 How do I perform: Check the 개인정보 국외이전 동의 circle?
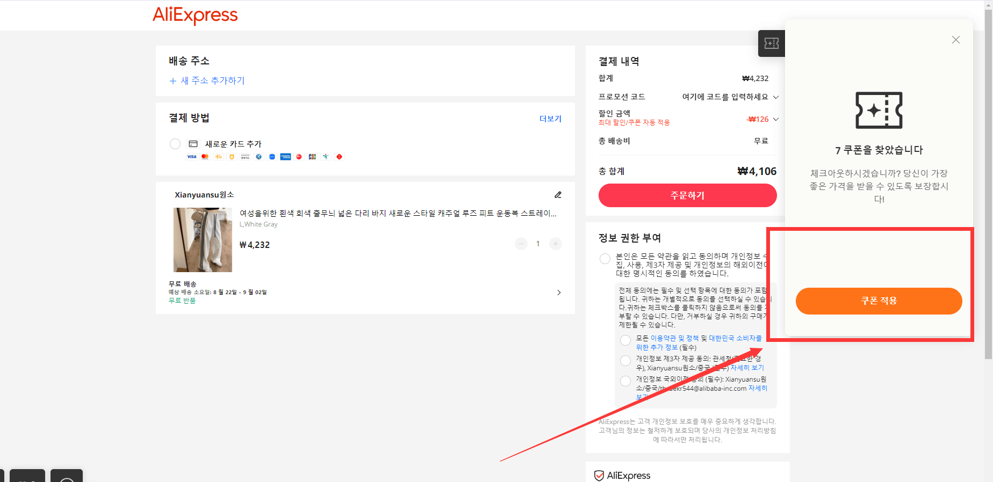(625, 381)
